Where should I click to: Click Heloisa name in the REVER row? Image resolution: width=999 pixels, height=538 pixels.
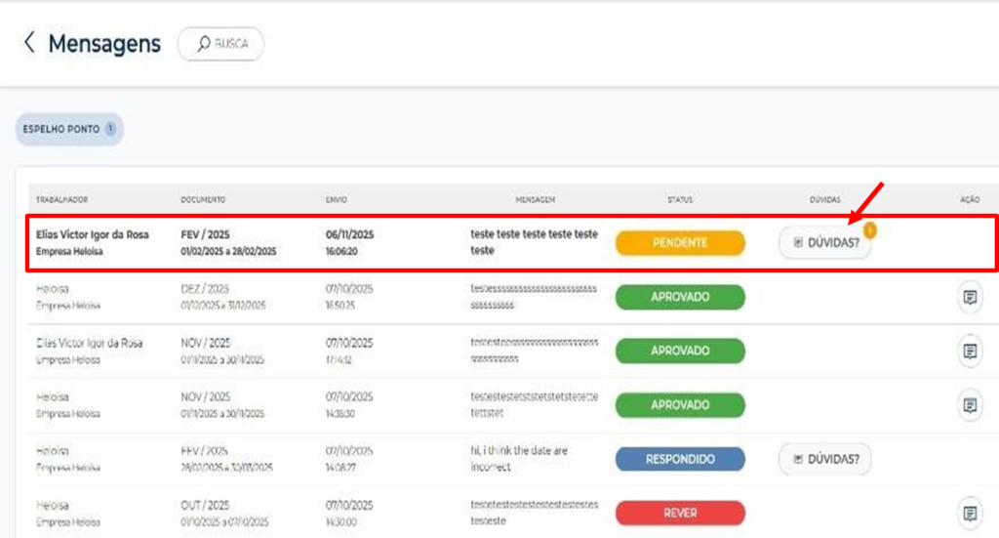click(53, 506)
